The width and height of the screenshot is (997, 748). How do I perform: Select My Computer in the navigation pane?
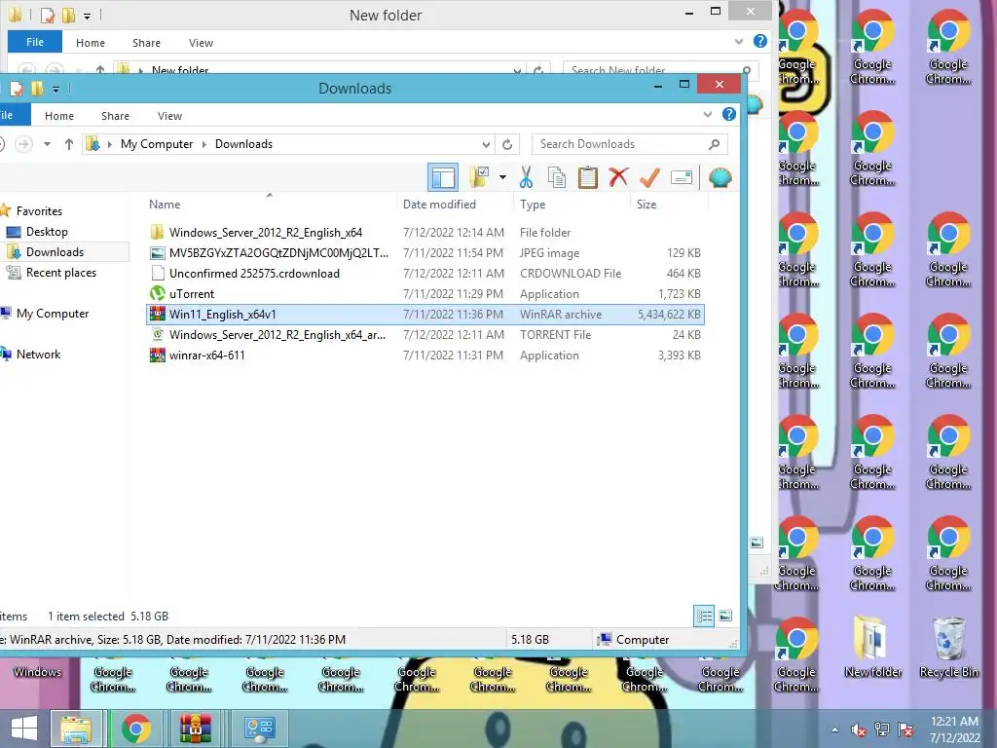53,314
